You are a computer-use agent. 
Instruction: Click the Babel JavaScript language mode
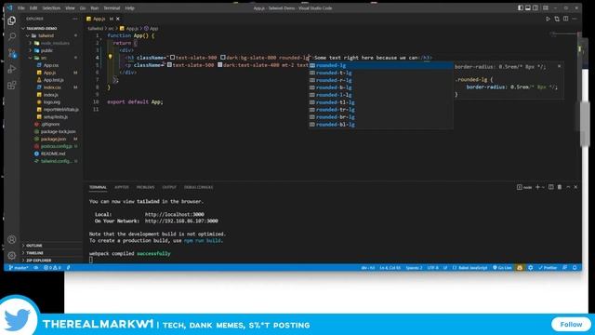click(472, 268)
